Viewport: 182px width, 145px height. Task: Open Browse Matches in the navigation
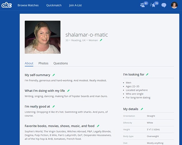[x=28, y=5]
